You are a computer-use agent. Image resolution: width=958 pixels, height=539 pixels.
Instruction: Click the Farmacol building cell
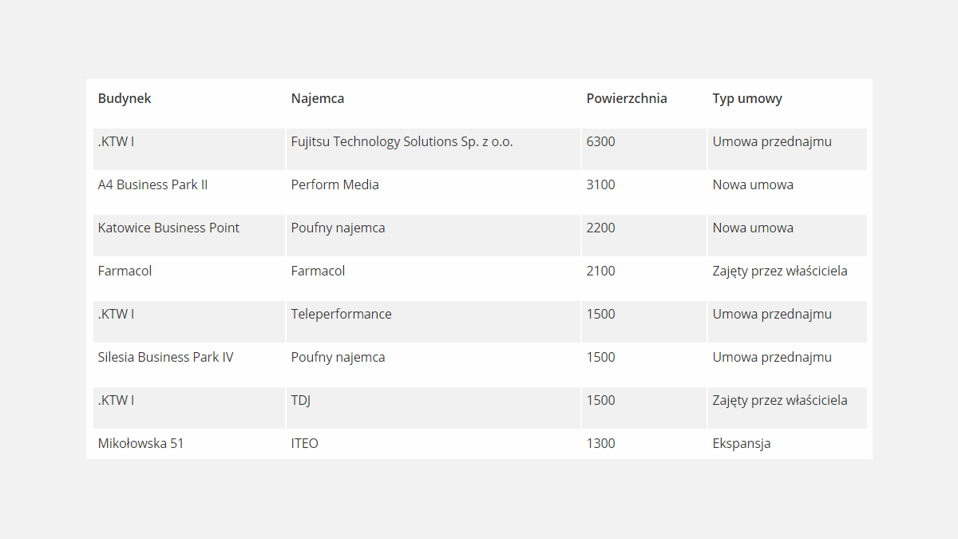(125, 271)
